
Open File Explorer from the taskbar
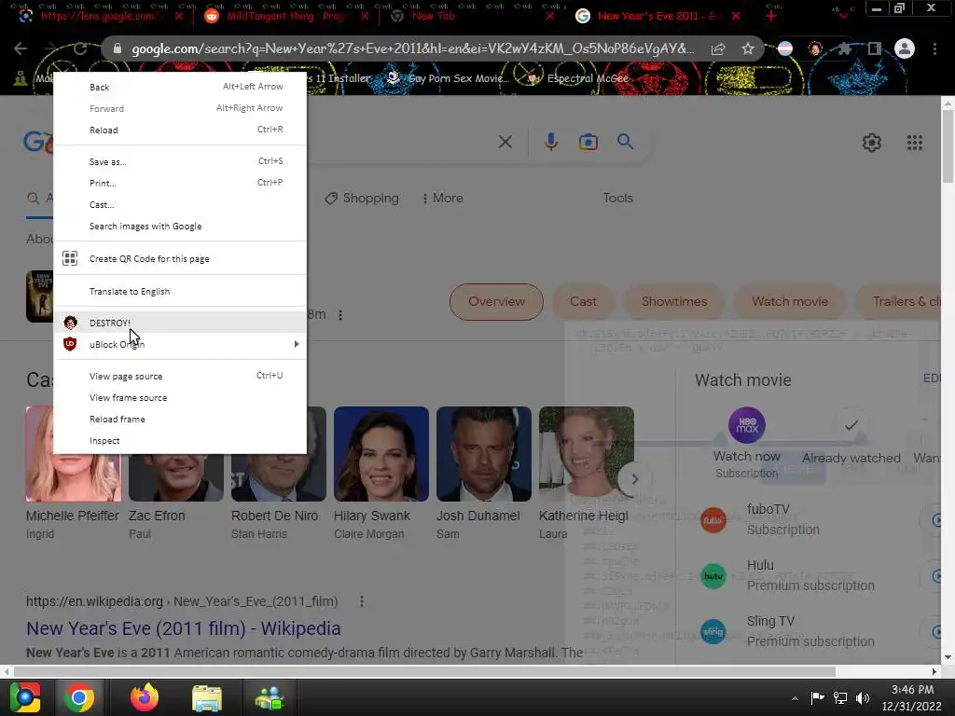click(x=207, y=697)
